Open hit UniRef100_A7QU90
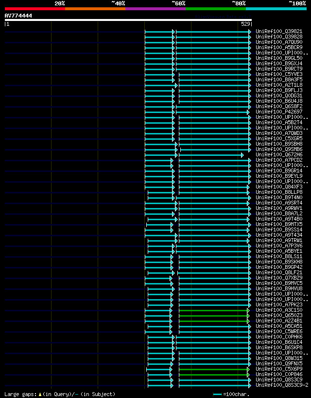The image size is (311, 398). [x=279, y=42]
